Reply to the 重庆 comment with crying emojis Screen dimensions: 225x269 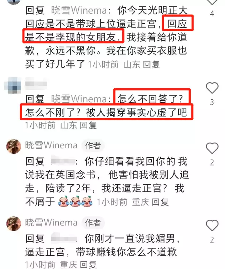pyautogui.click(x=160, y=202)
